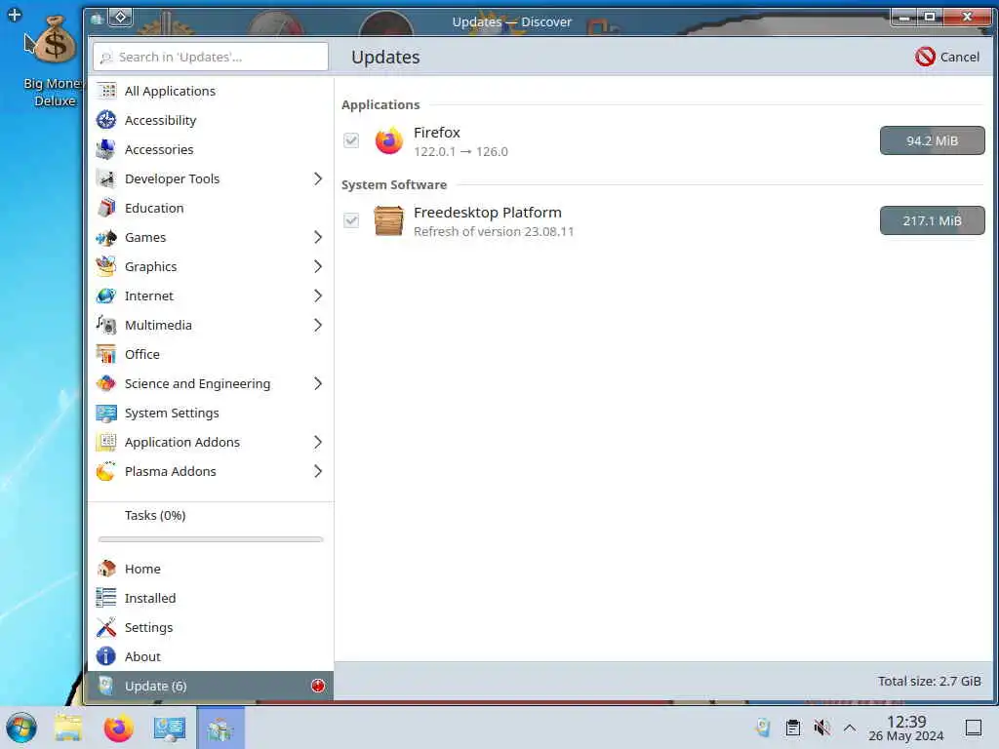The width and height of the screenshot is (999, 749).
Task: Select the Office label in sidebar
Action: point(142,354)
